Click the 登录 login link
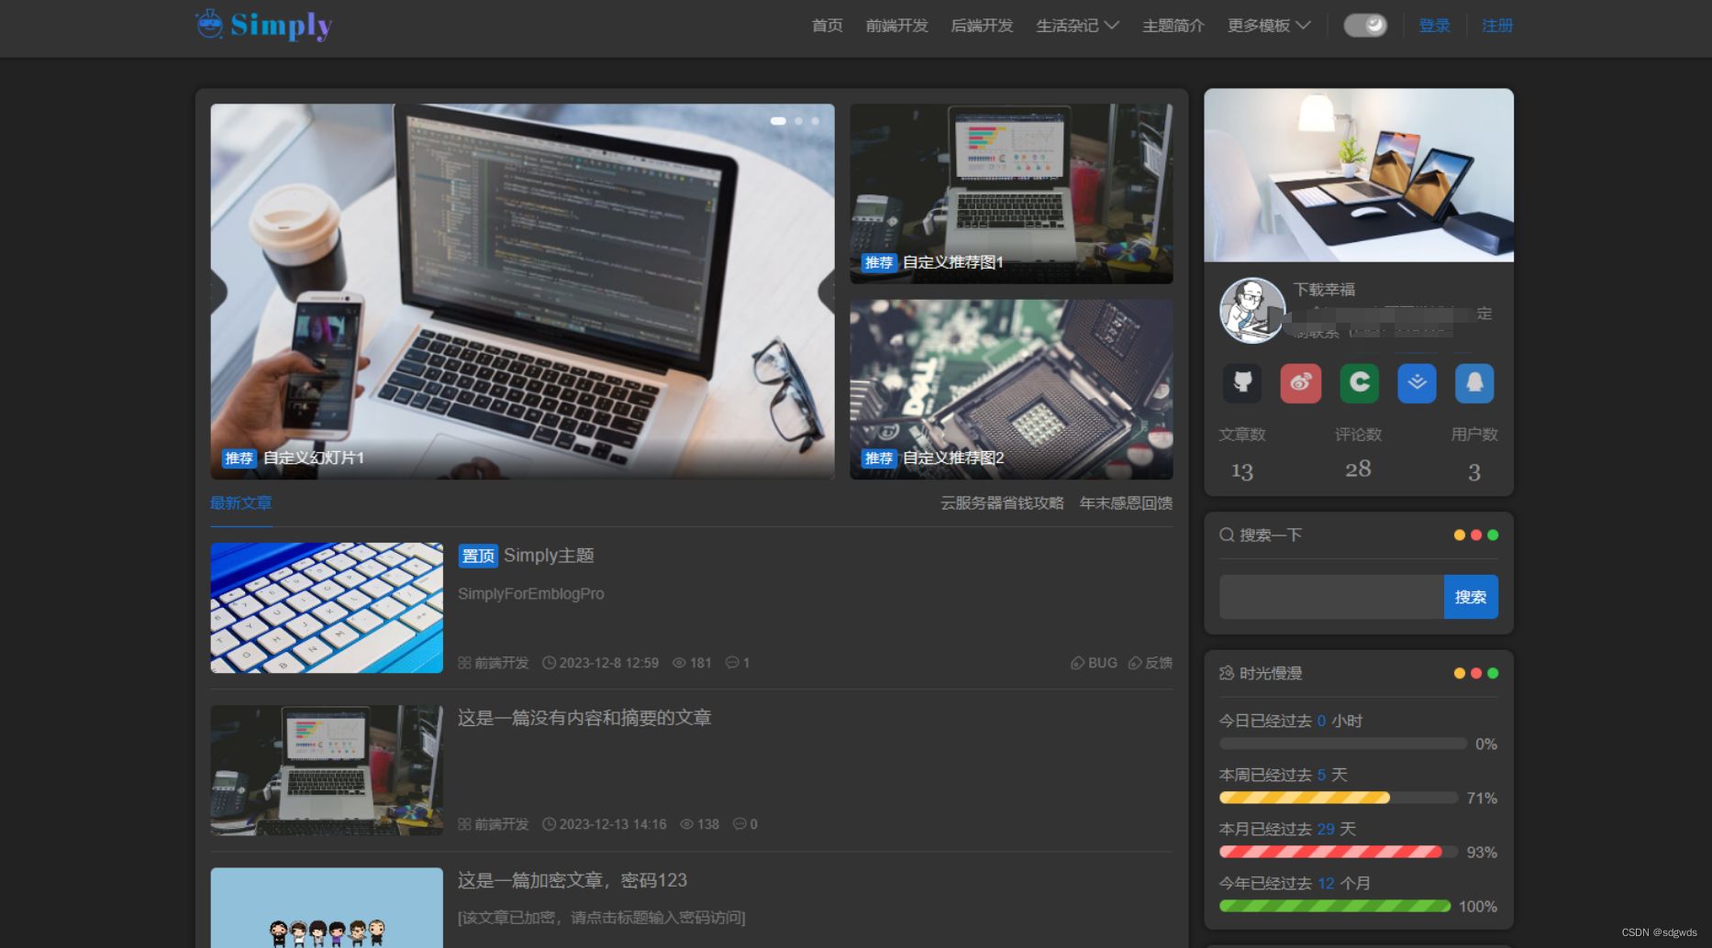The image size is (1712, 948). click(1435, 25)
